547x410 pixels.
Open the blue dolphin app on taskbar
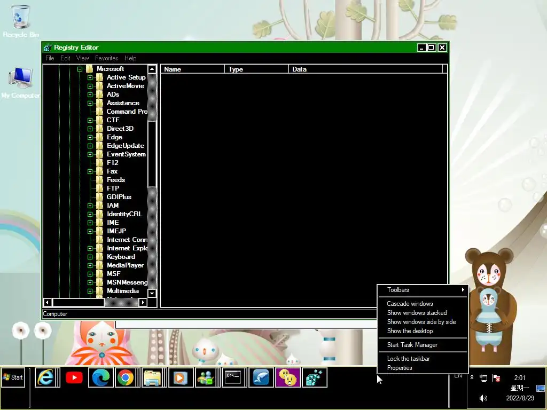coord(261,377)
